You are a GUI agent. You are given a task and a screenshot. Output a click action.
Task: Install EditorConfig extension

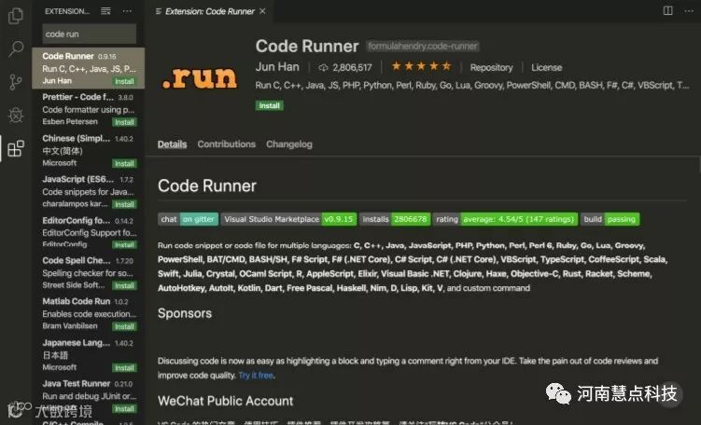124,245
